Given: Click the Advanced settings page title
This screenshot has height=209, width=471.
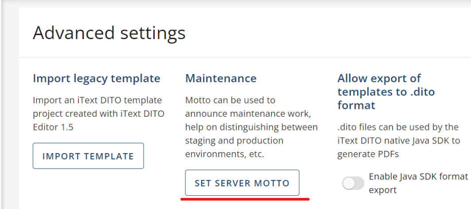Looking at the screenshot, I should coord(109,33).
